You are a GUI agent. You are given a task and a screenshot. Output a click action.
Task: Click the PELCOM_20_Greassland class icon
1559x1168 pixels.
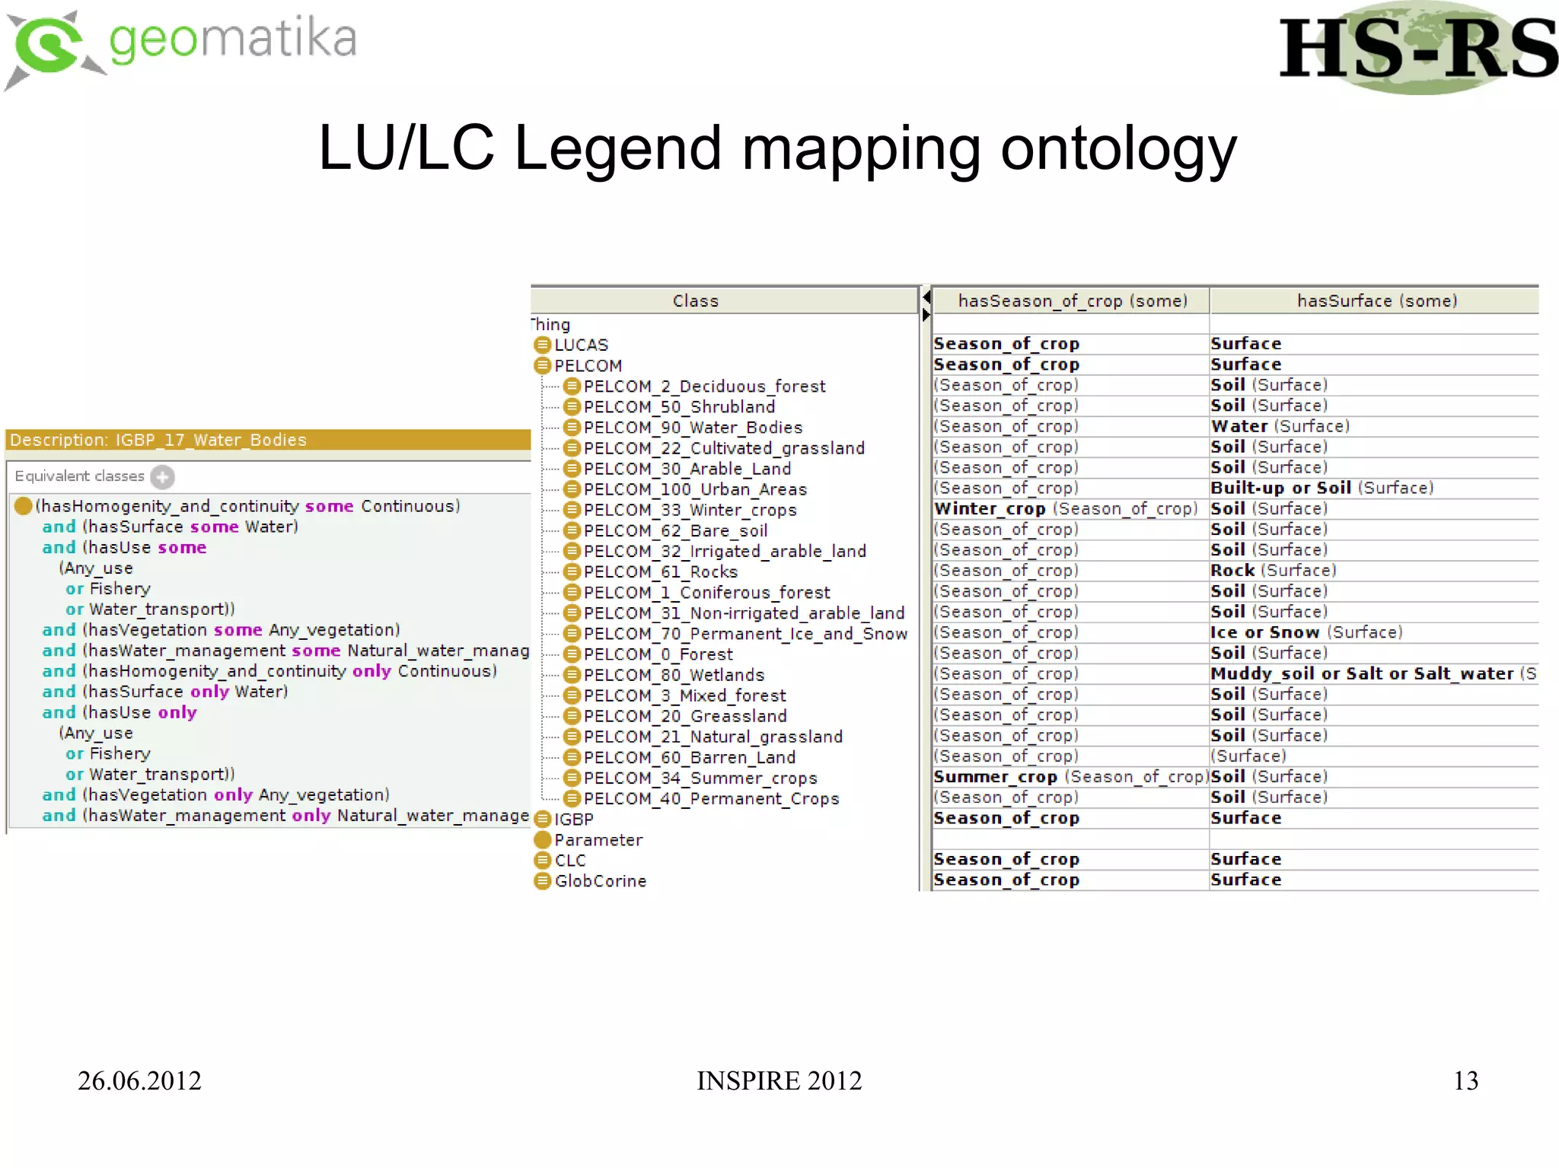pyautogui.click(x=572, y=715)
